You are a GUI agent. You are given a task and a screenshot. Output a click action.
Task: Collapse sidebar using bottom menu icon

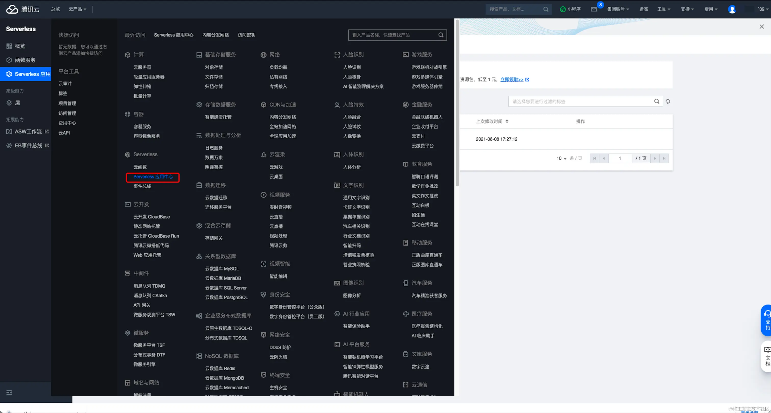pyautogui.click(x=9, y=392)
